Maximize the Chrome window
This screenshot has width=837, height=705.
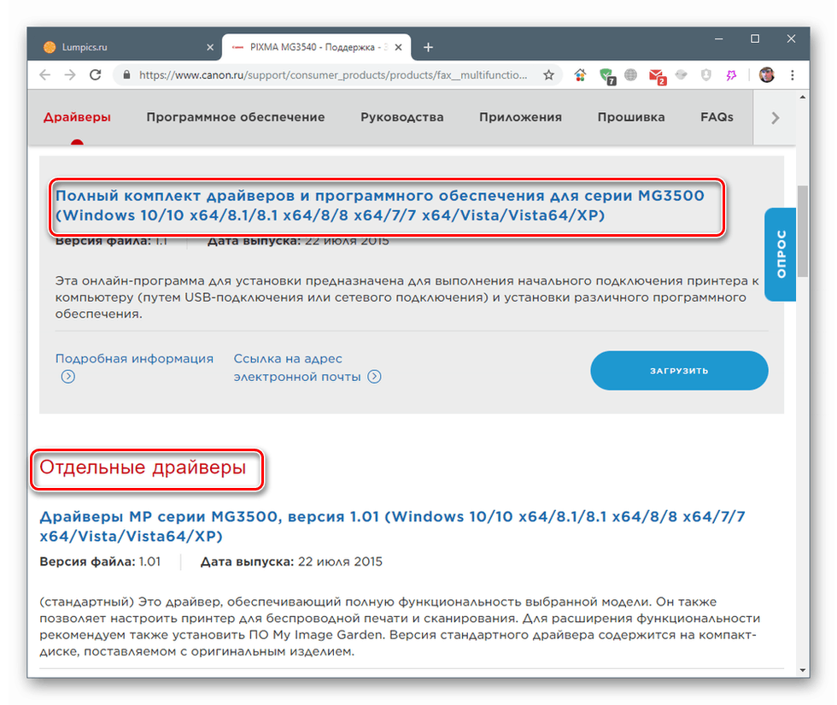click(755, 39)
